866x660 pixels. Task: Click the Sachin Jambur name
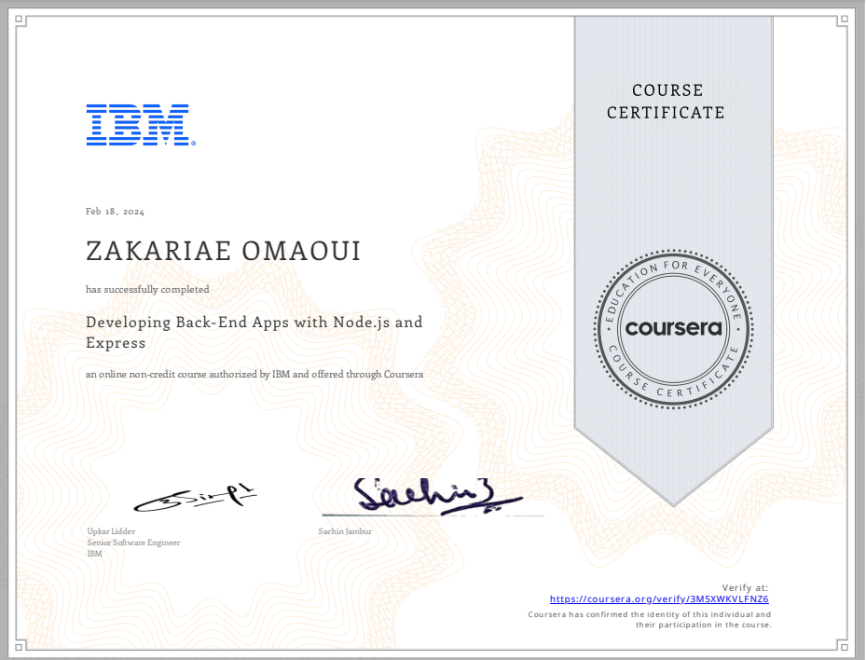345,531
